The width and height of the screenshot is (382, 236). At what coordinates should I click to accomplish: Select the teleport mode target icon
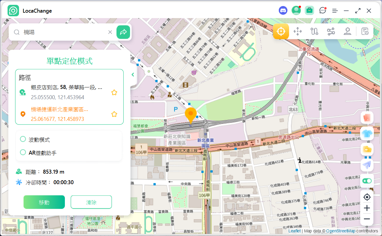[x=281, y=31]
